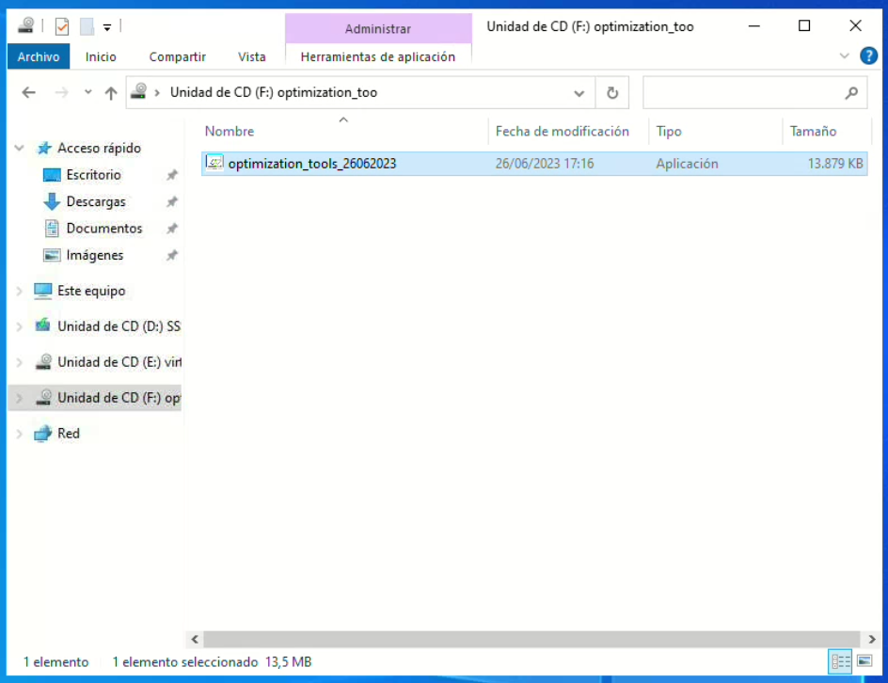Click the Refresh button in address bar
The image size is (888, 683).
[611, 93]
